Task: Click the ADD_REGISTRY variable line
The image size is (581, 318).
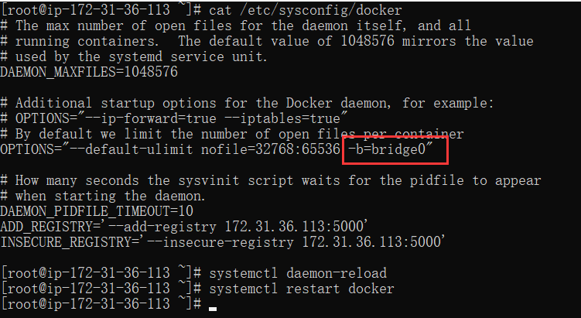Action: 184,227
